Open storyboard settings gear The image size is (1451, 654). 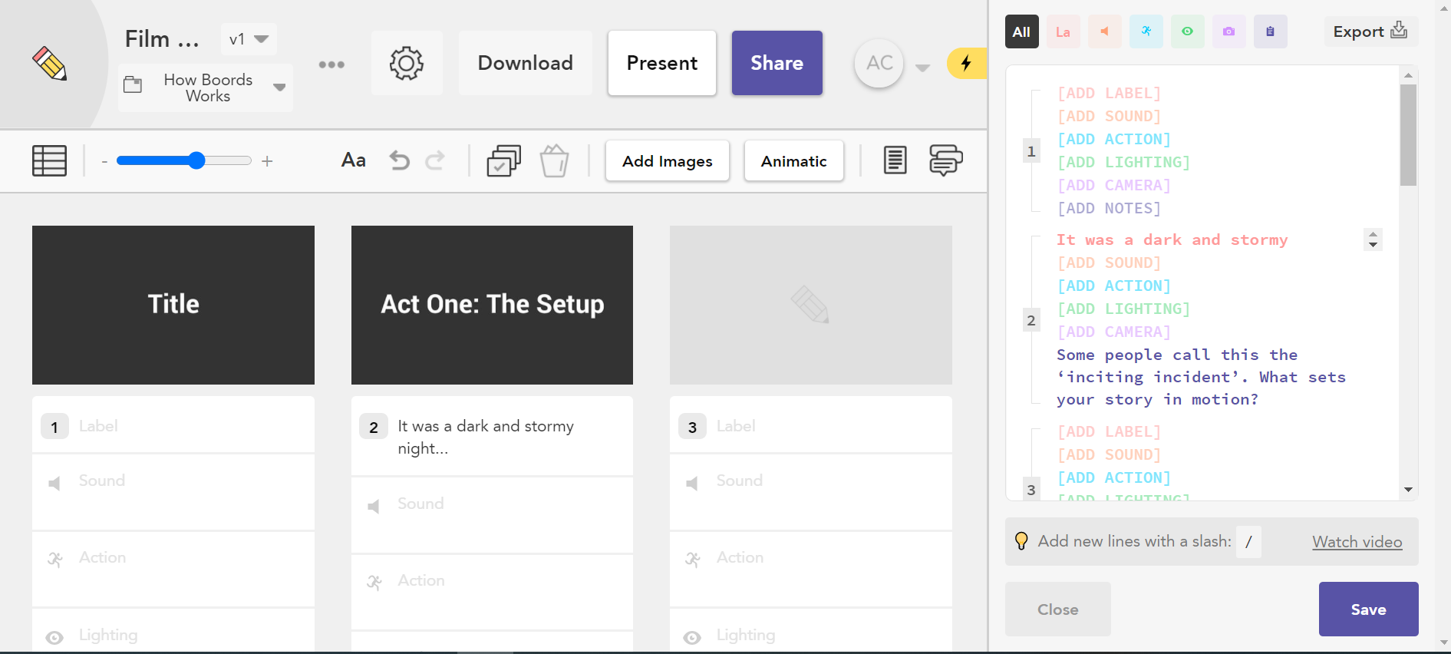[x=407, y=64]
